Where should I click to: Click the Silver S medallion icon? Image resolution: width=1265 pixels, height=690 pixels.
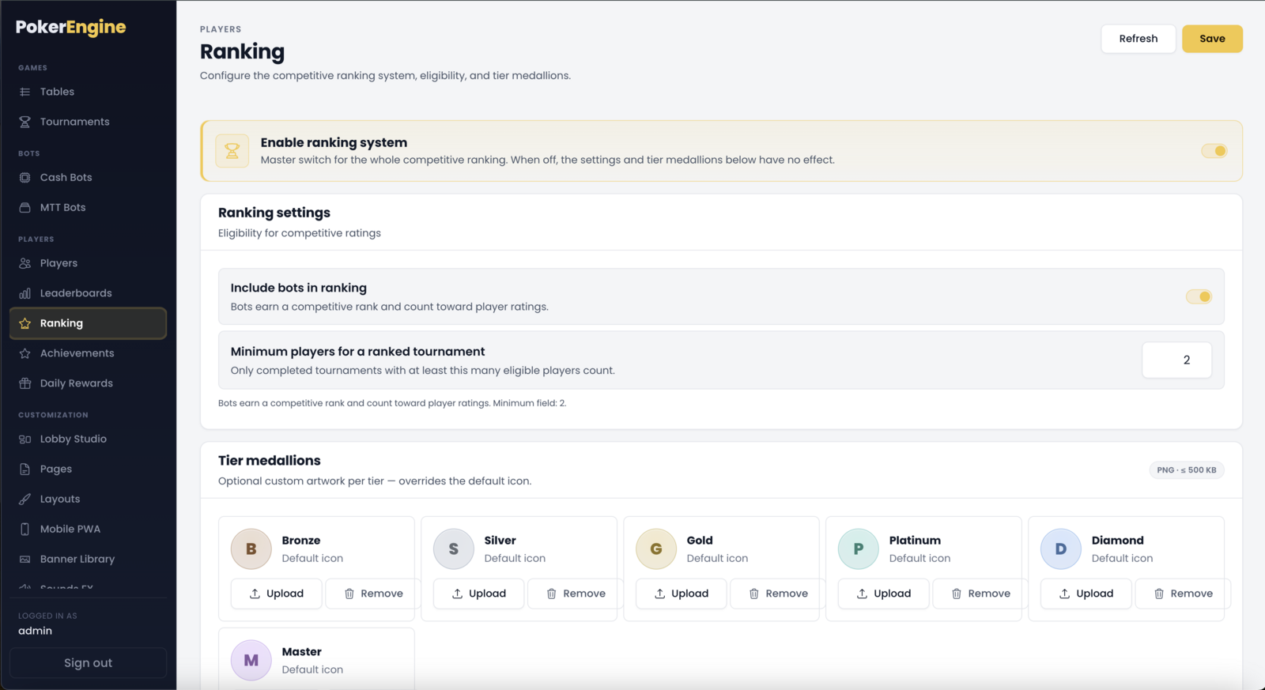tap(454, 549)
